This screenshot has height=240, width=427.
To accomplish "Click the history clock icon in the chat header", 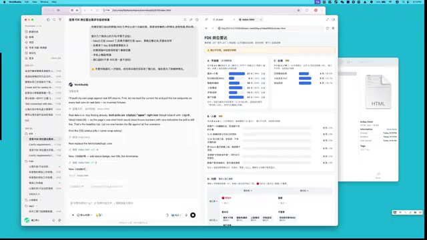I will coord(197,19).
